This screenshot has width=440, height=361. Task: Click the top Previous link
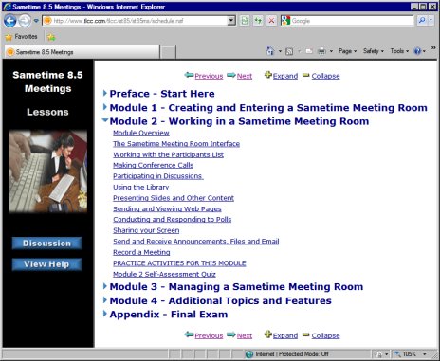pyautogui.click(x=209, y=76)
